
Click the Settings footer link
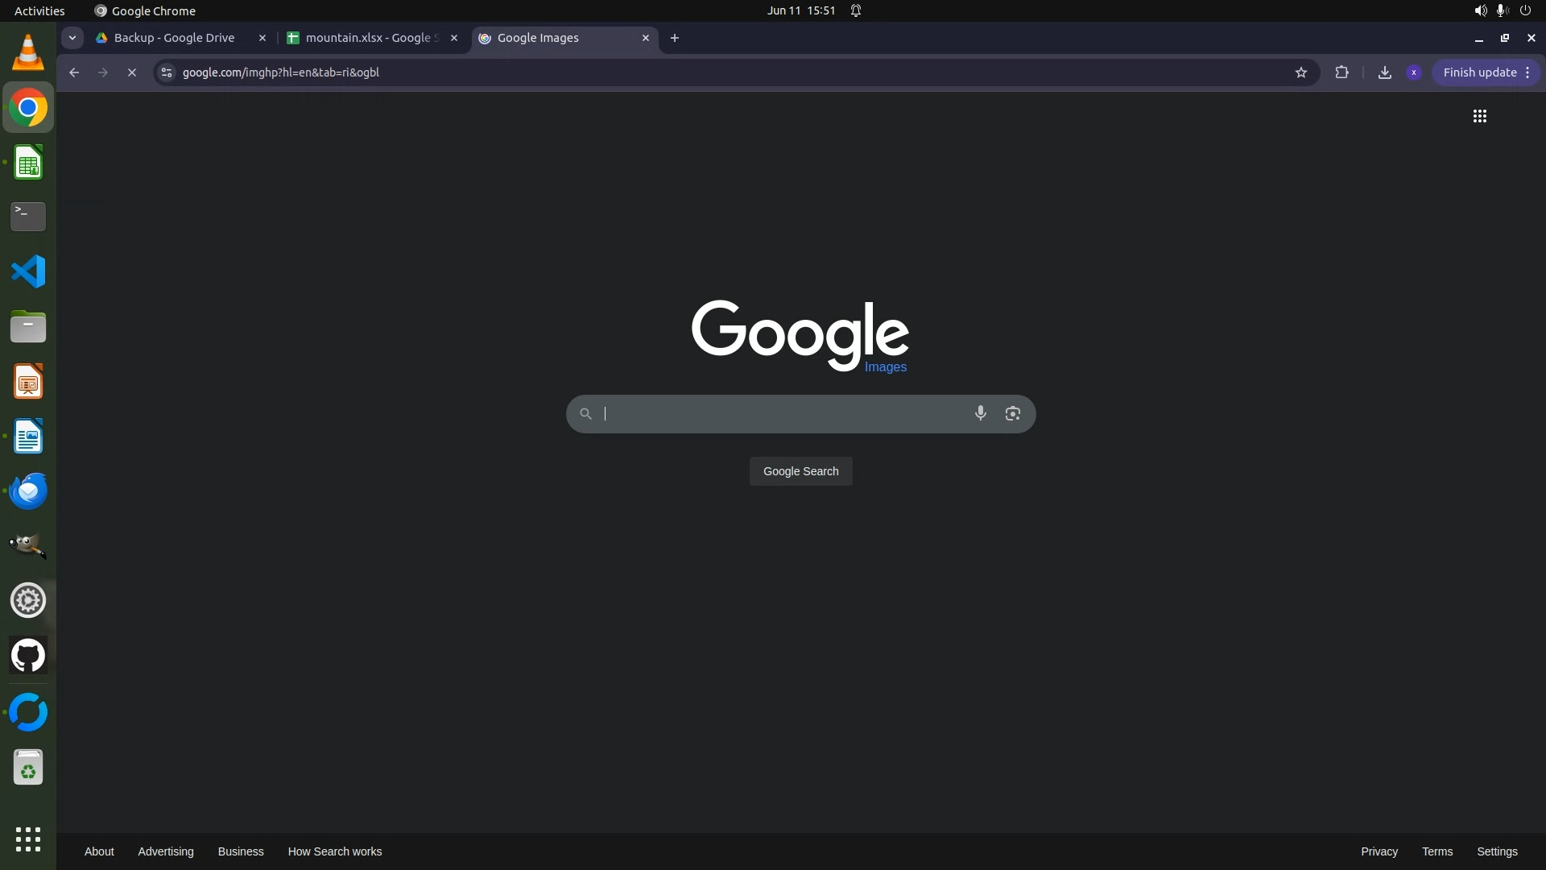click(1496, 851)
